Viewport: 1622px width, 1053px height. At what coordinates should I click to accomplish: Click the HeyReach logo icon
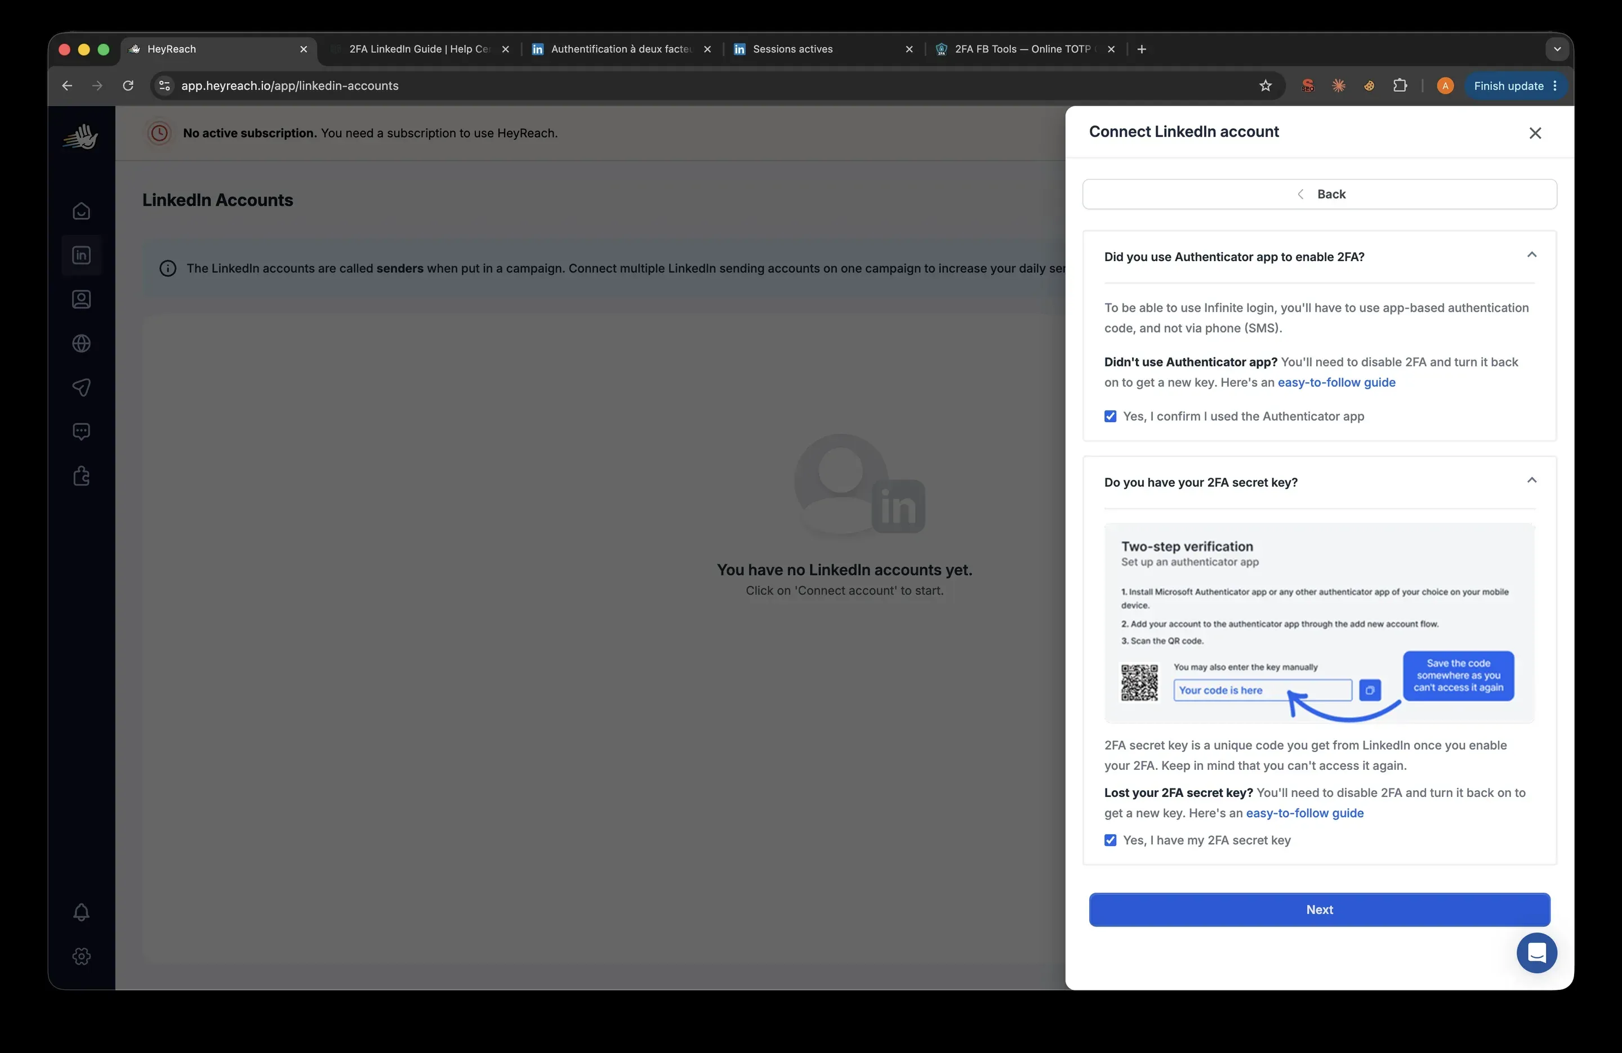pyautogui.click(x=81, y=136)
